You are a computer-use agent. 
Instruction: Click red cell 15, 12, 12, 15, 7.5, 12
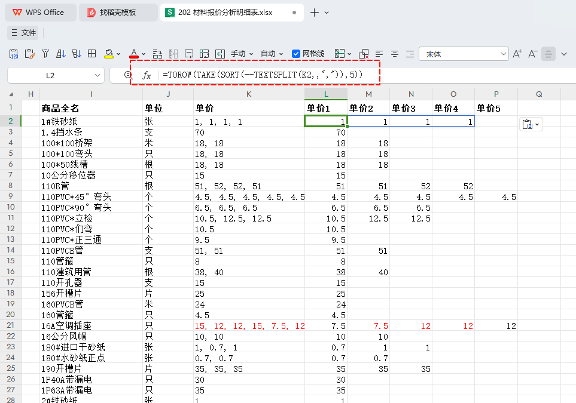(249, 325)
